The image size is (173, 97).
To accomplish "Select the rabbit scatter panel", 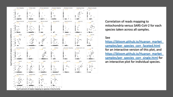I will 44,67.
